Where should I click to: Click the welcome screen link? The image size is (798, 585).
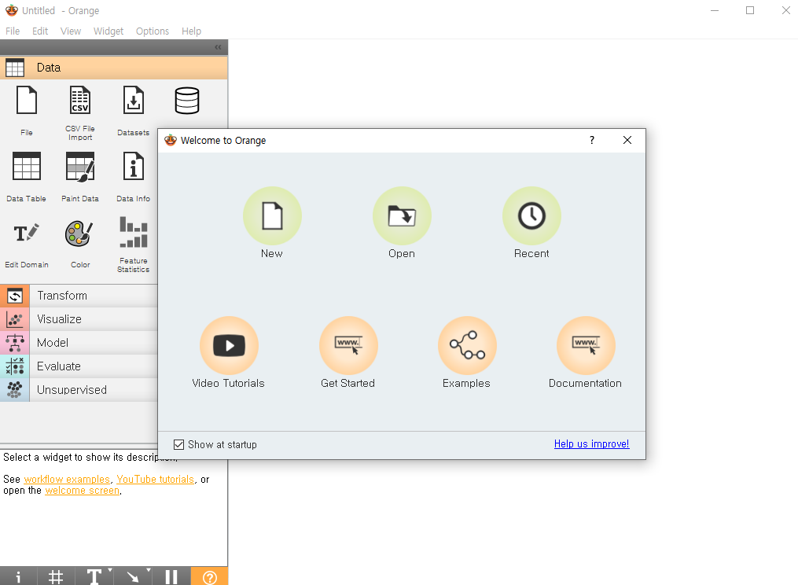(82, 491)
